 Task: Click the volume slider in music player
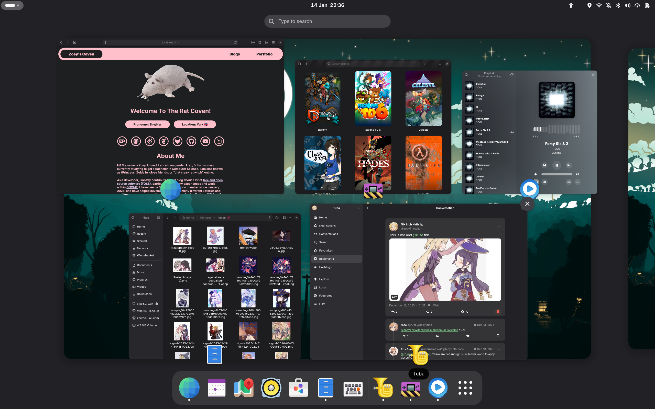pyautogui.click(x=556, y=175)
